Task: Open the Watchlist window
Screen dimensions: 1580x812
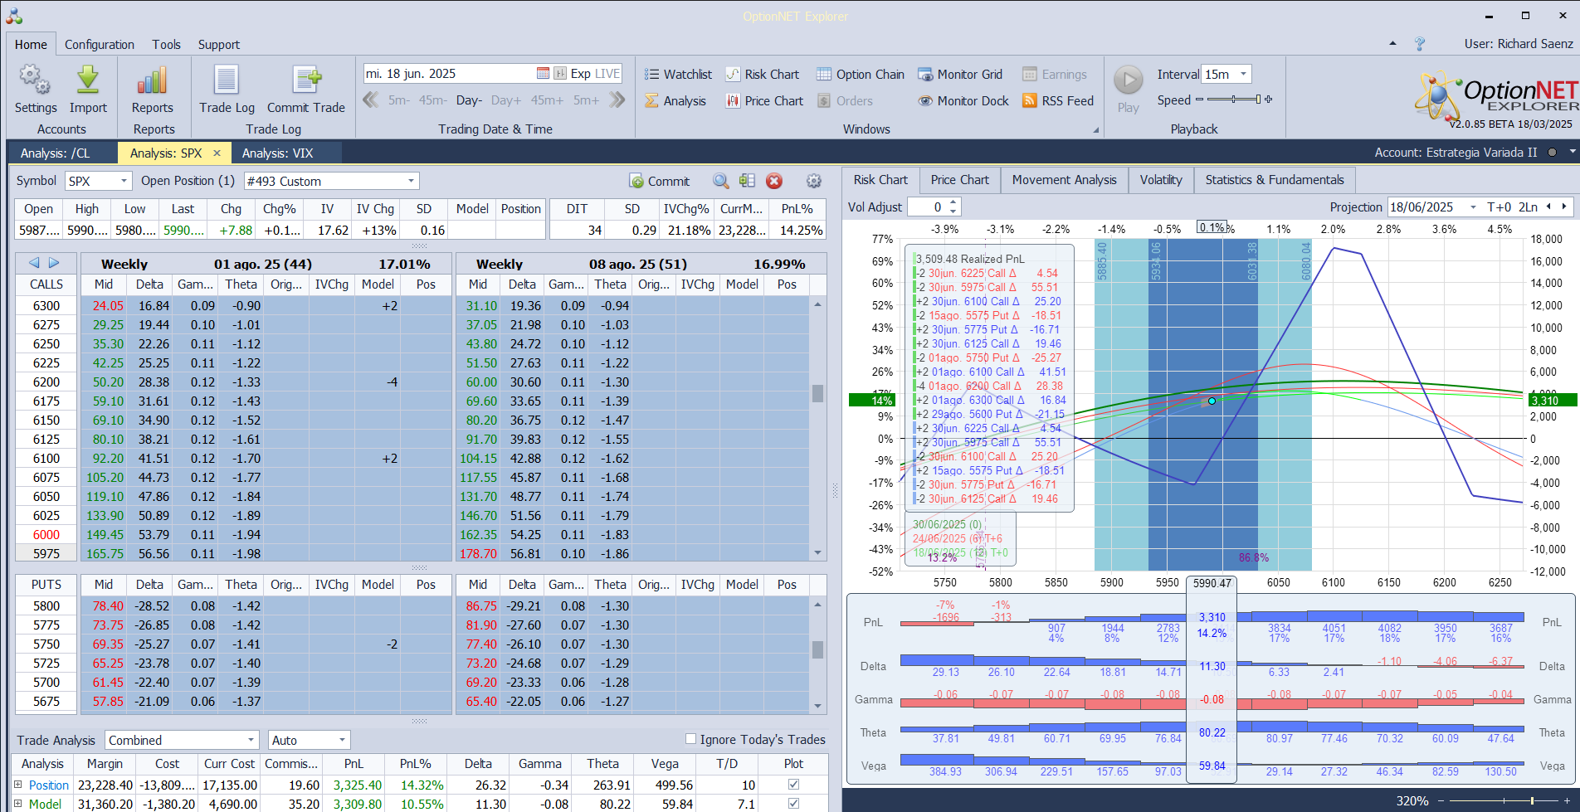Action: click(678, 75)
